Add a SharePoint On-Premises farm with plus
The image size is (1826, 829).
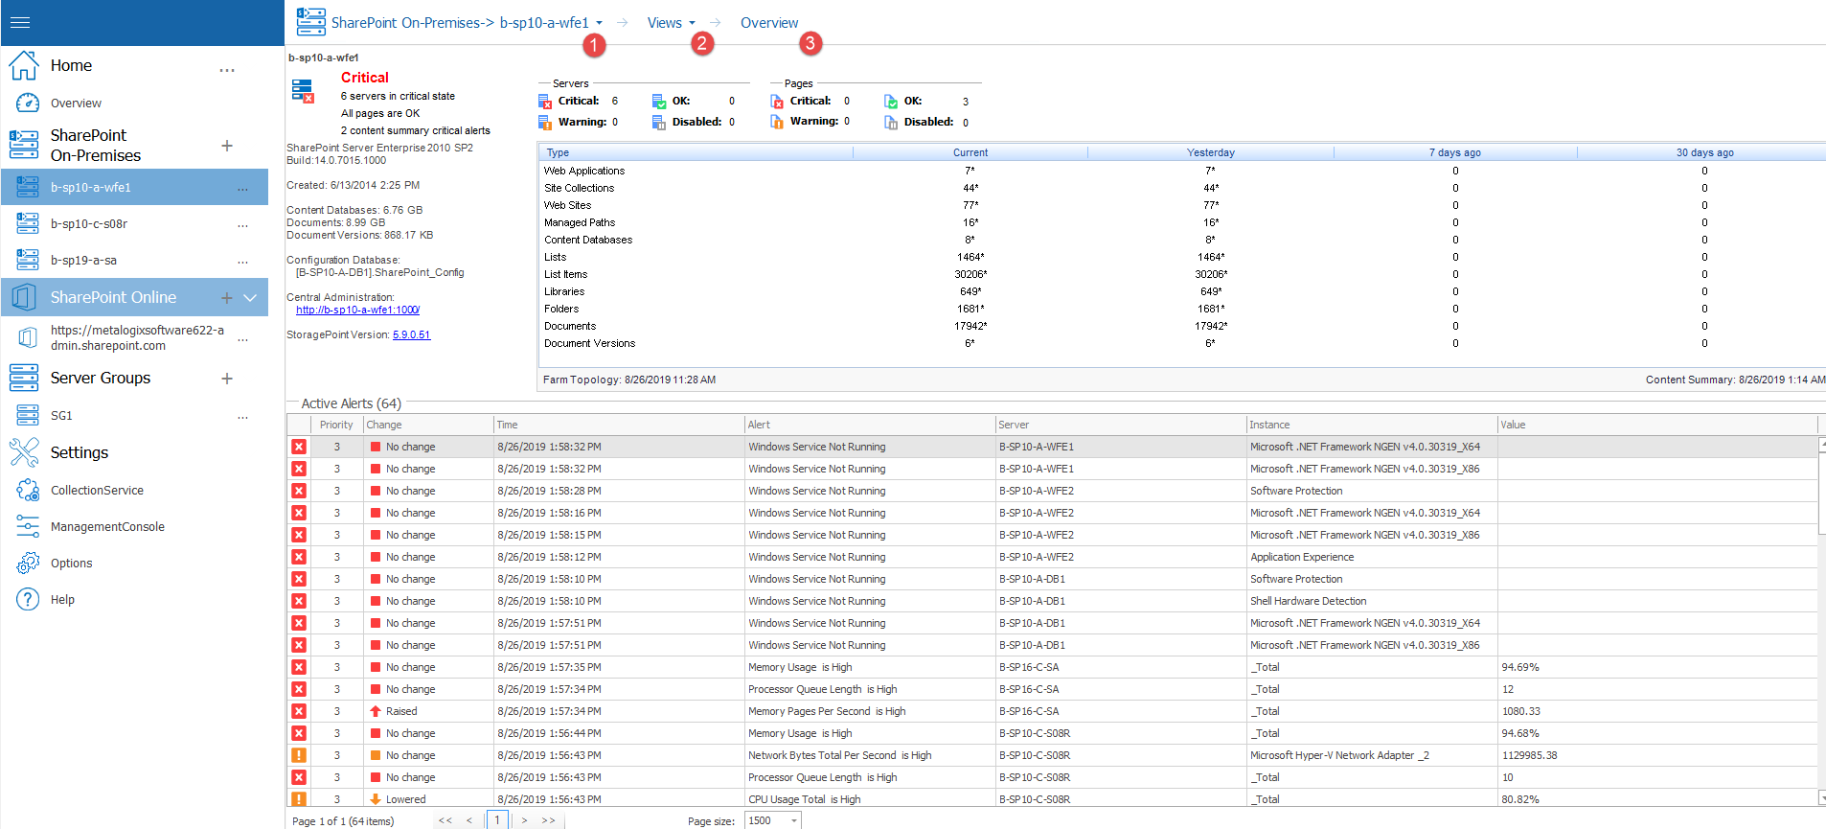click(x=227, y=146)
